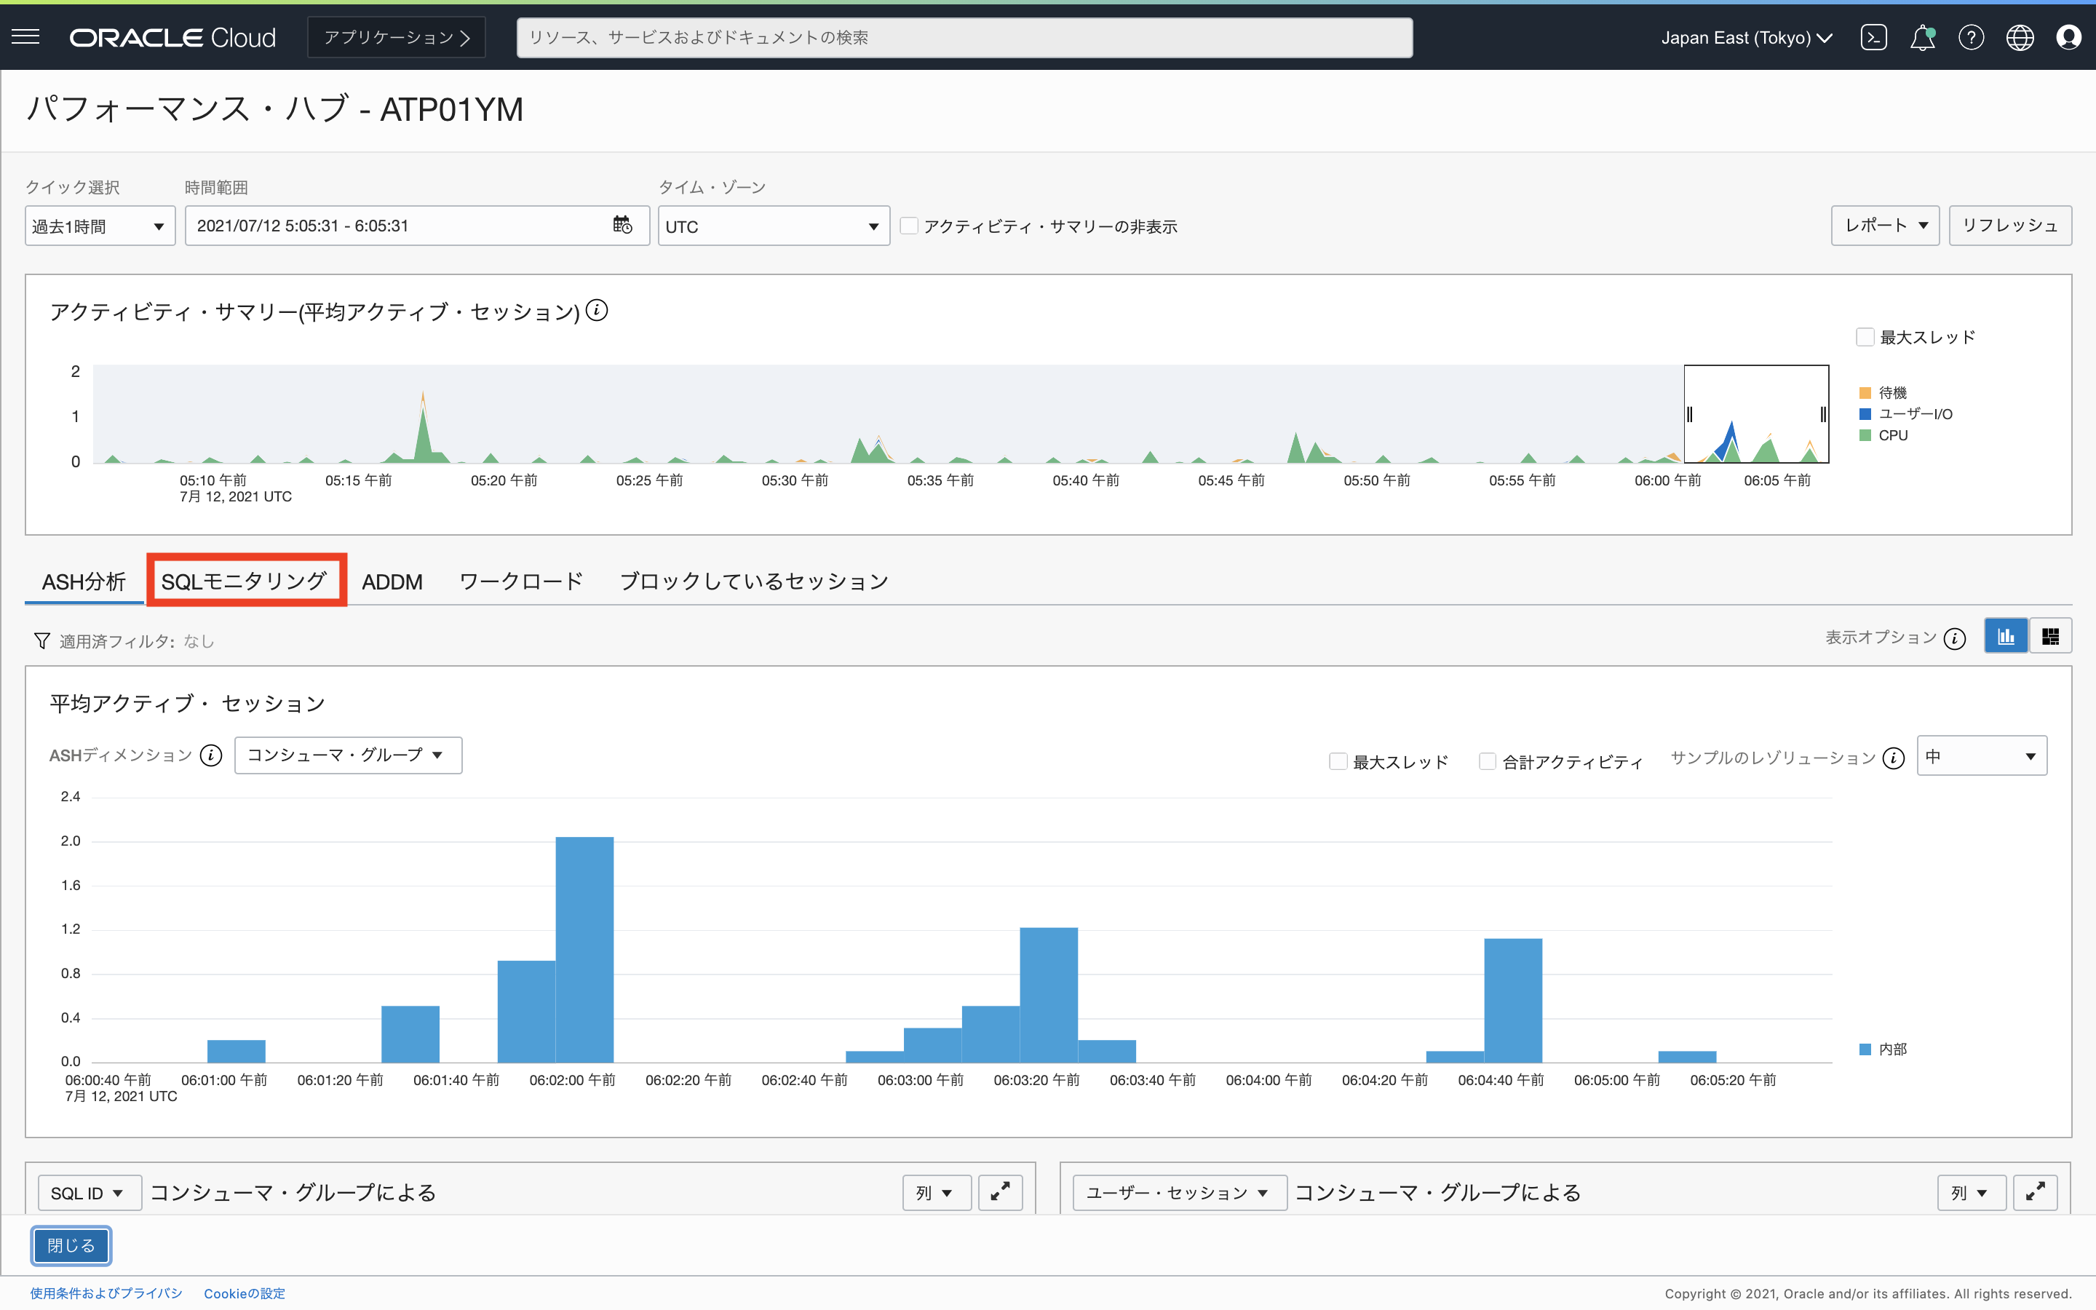The width and height of the screenshot is (2096, 1310).
Task: Check 最大スレッド box in activity summary
Action: 1865,337
